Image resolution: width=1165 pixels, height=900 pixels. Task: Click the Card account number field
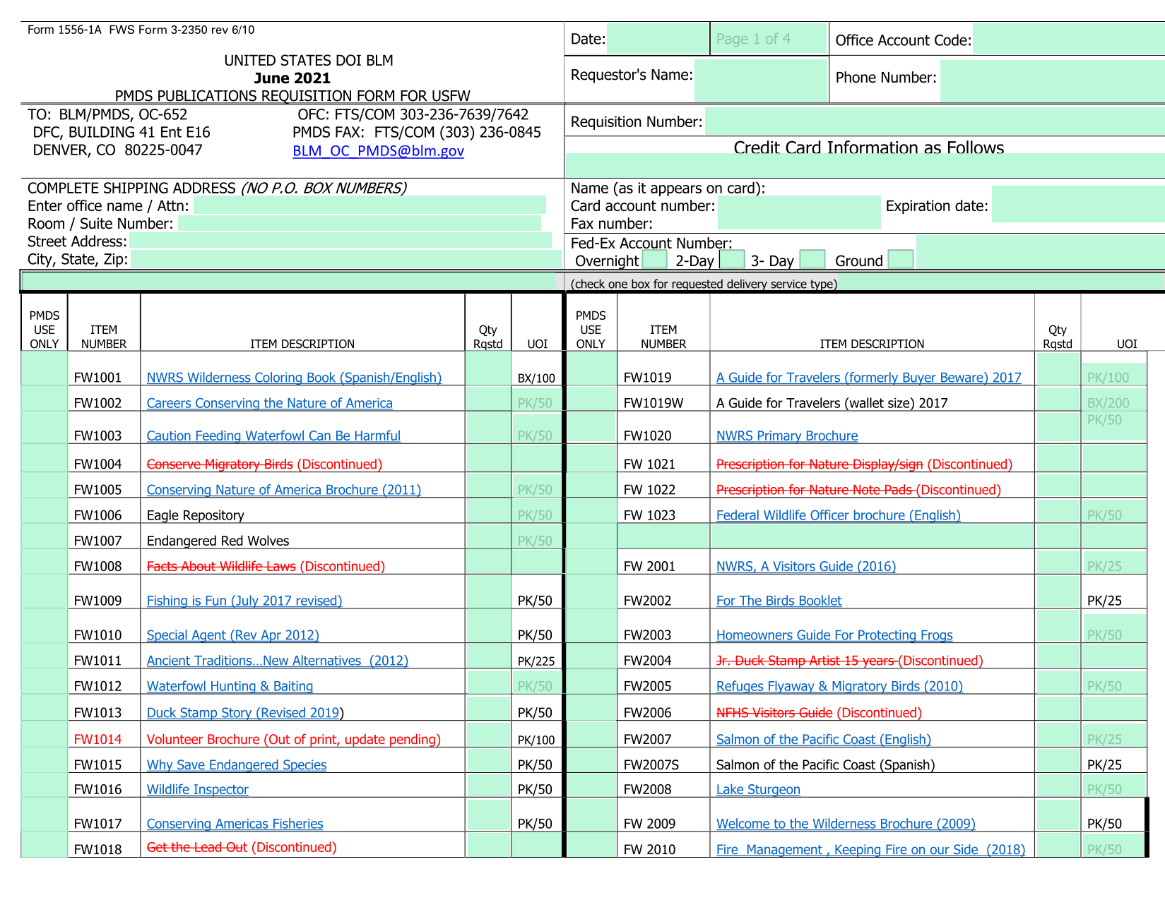pos(799,212)
